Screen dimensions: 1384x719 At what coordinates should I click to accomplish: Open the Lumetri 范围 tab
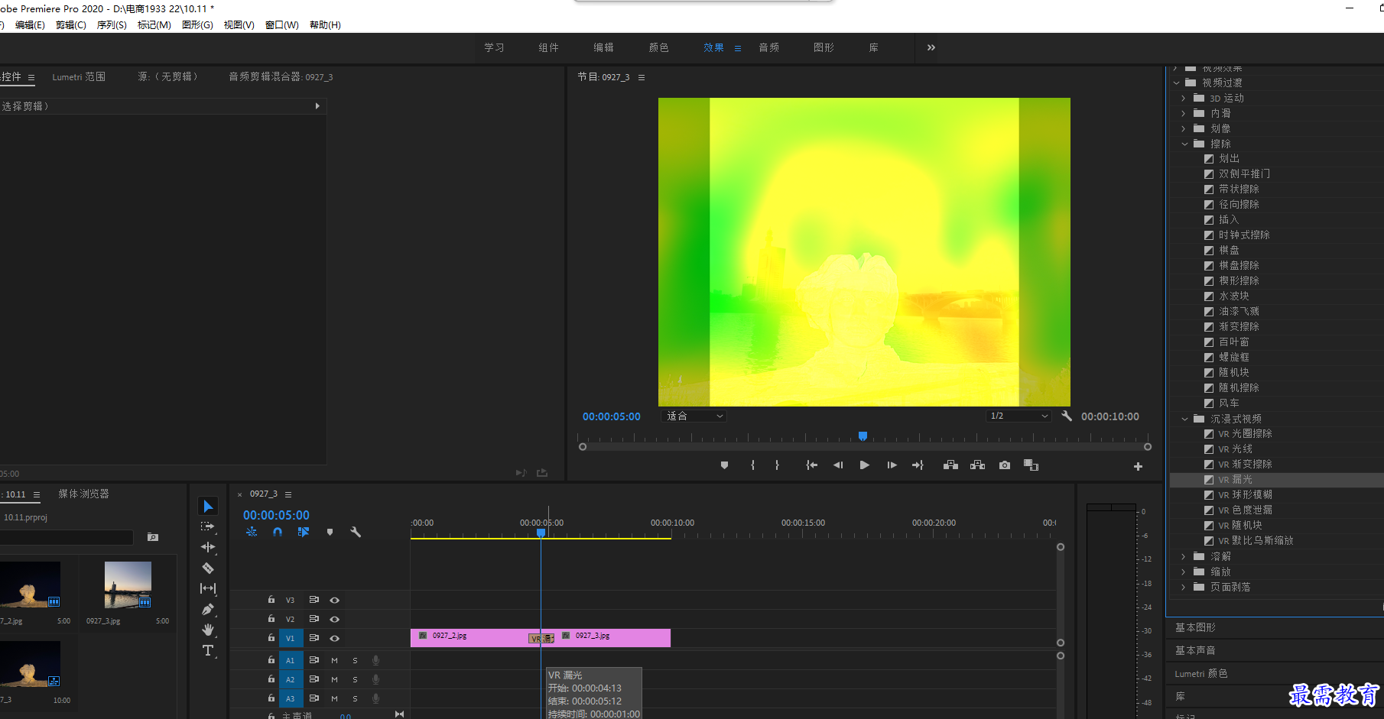click(79, 77)
